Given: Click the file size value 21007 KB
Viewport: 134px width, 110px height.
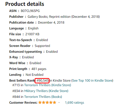Looking at the screenshot, I should click(x=32, y=34).
